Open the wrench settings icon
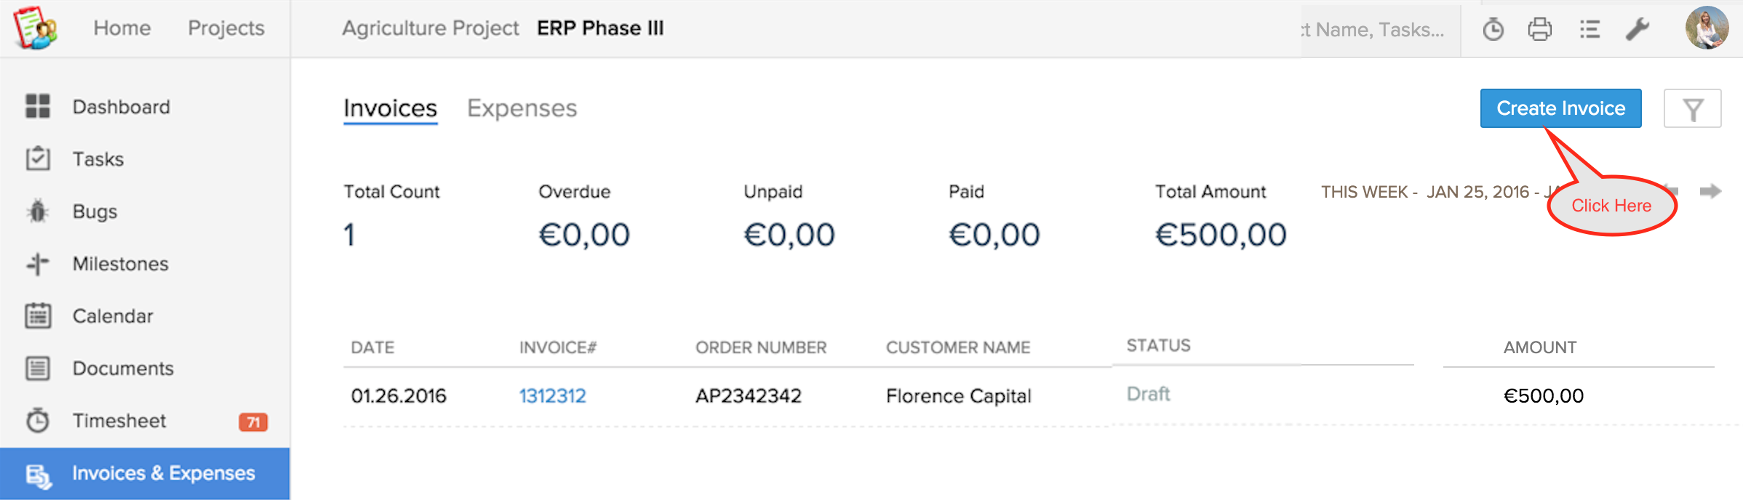 click(x=1637, y=29)
